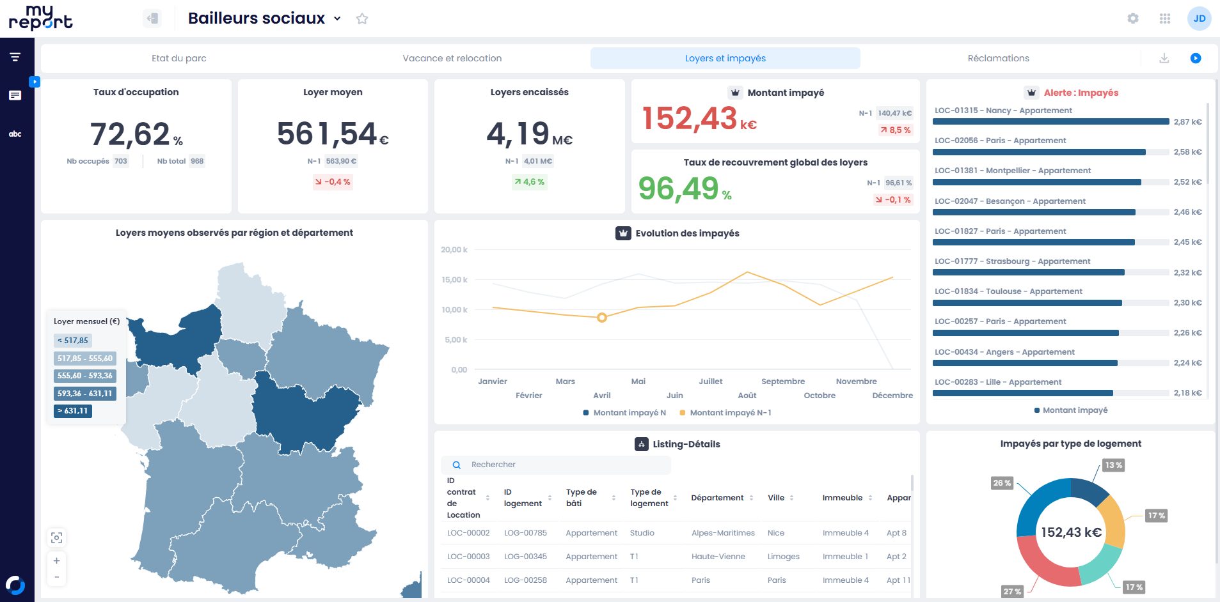This screenshot has height=602, width=1220.
Task: Open the apps grid icon
Action: [1165, 19]
